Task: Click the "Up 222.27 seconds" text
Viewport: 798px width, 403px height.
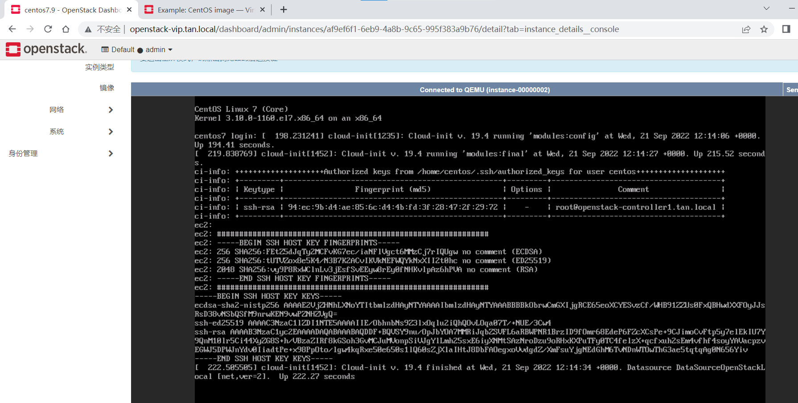Action: click(317, 376)
